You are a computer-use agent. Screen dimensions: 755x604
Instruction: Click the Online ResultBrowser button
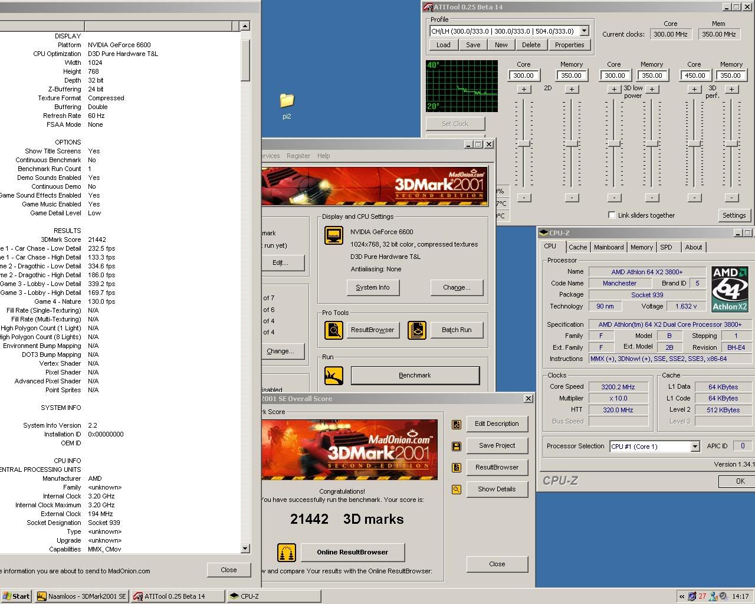point(353,552)
